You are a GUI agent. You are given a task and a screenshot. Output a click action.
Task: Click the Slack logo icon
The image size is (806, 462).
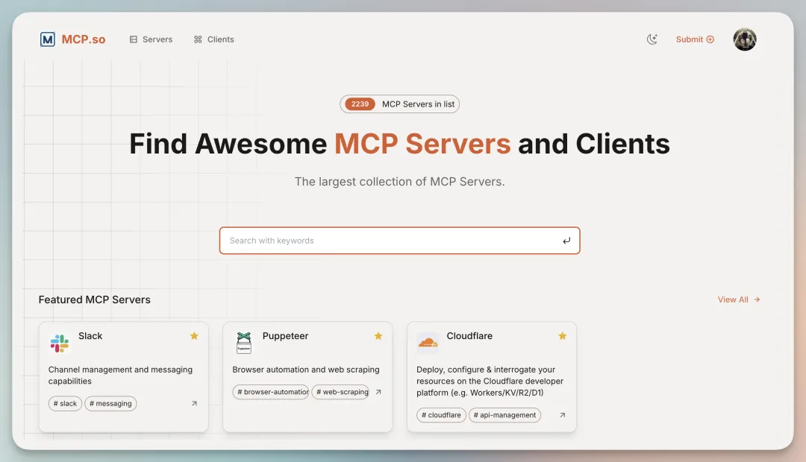pos(60,343)
